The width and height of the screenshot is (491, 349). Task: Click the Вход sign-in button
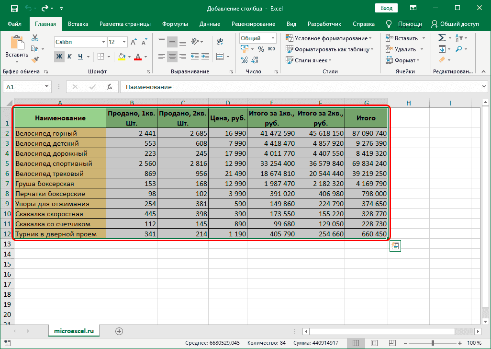click(x=386, y=8)
